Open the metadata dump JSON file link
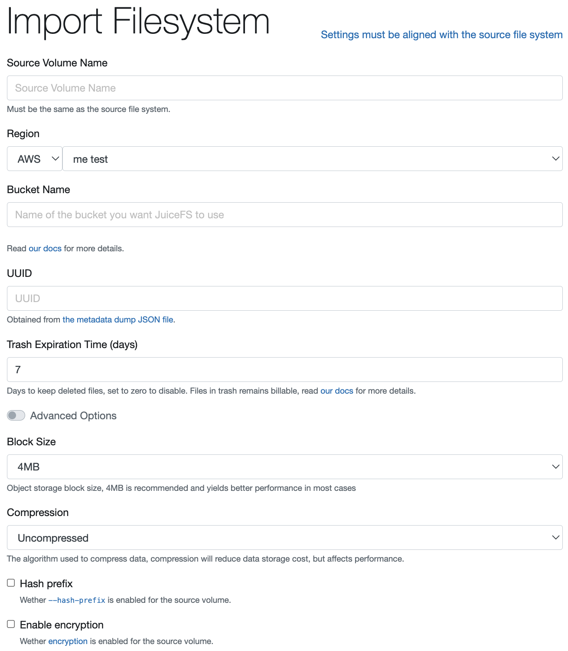 click(118, 320)
